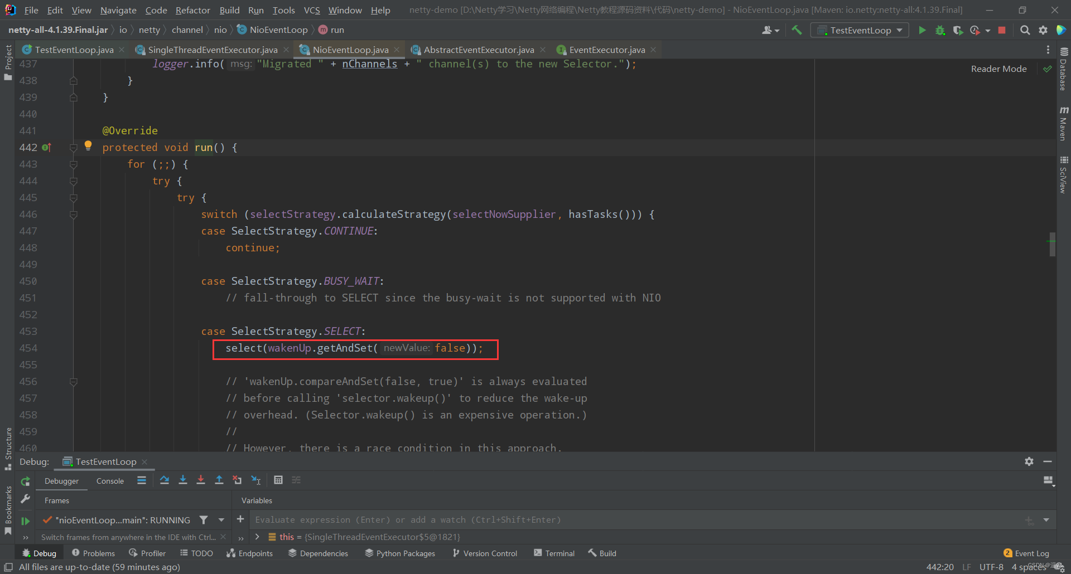Rerun TestEventLoop from the debug panel
The height and width of the screenshot is (574, 1071).
[x=25, y=481]
